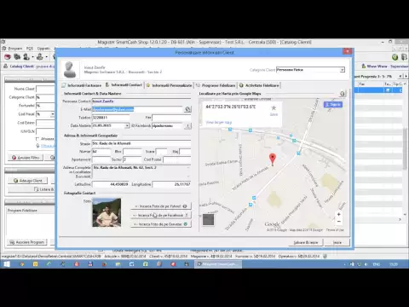Screen dimensions: 409x307
Task: Click the Telefon input field
Action: (x=111, y=118)
